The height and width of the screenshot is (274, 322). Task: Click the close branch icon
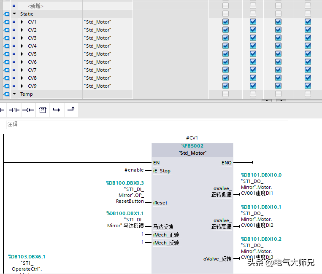point(70,110)
